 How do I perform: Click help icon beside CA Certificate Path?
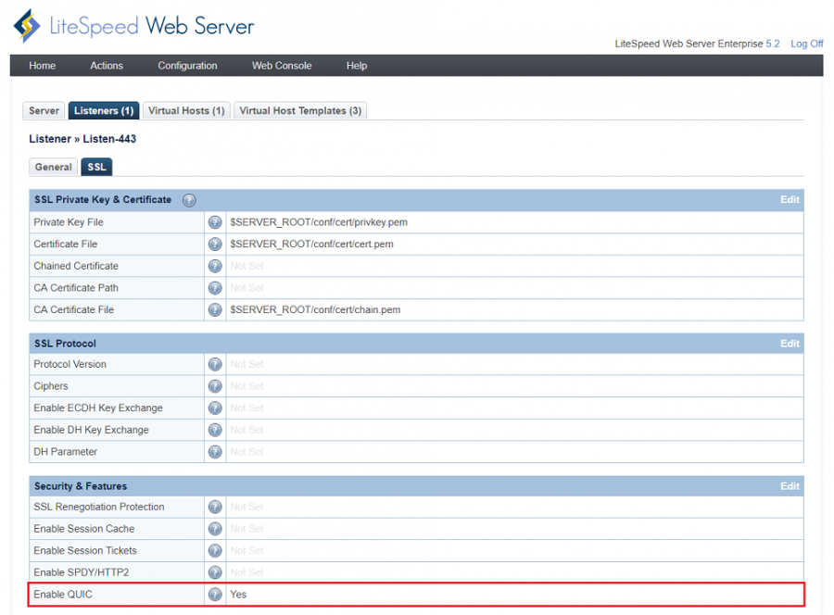(x=215, y=287)
